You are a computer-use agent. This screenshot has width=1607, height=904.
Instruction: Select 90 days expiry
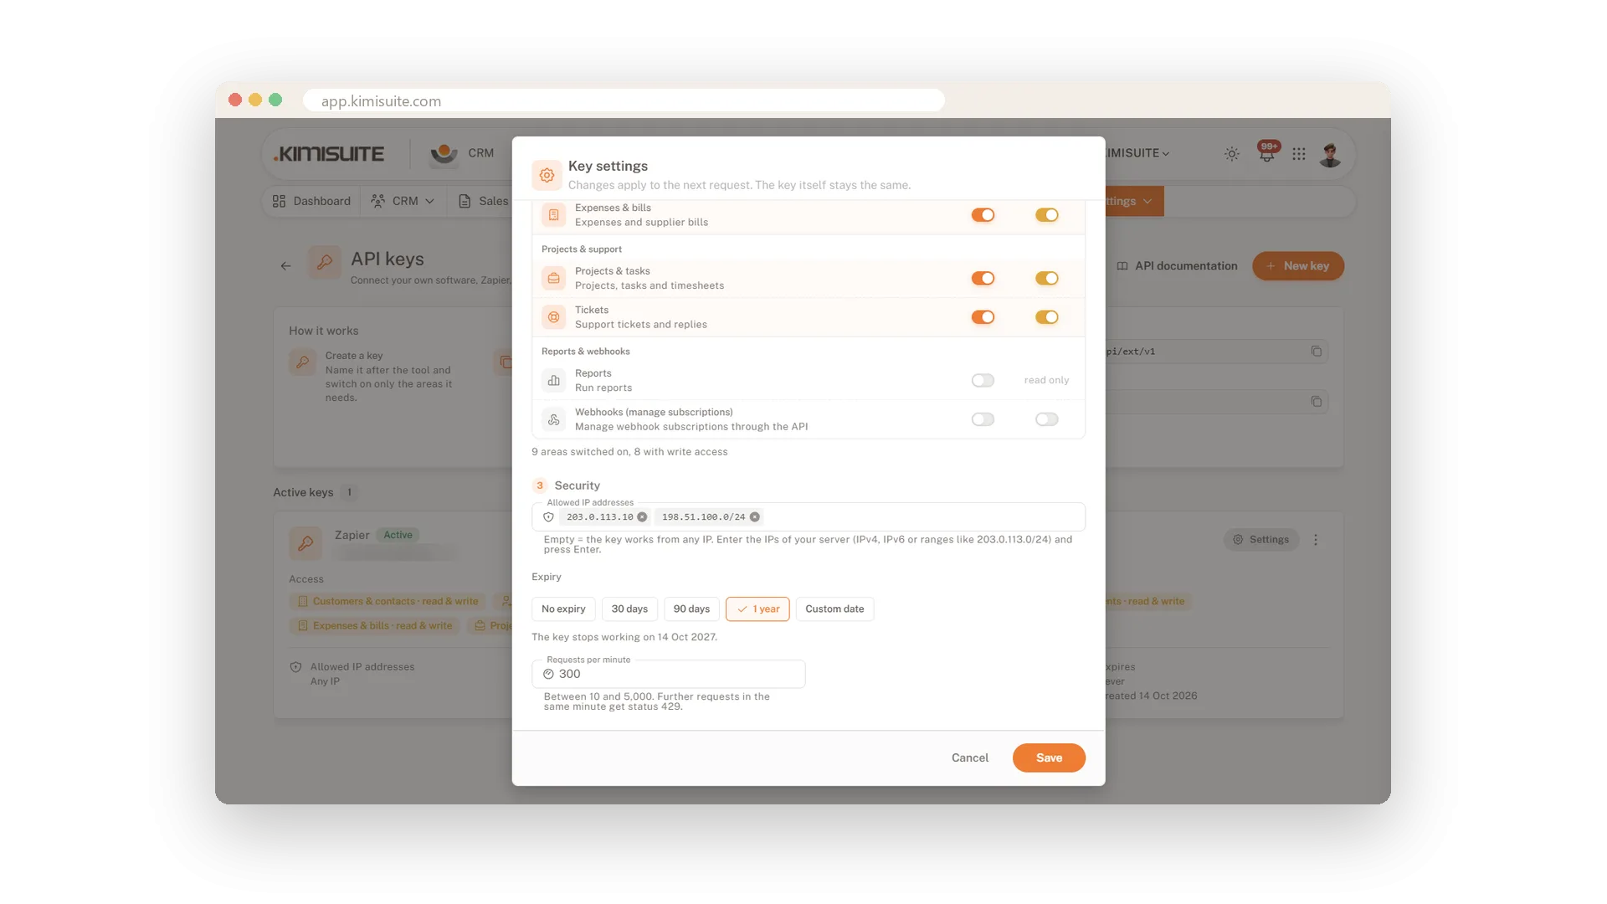click(691, 609)
